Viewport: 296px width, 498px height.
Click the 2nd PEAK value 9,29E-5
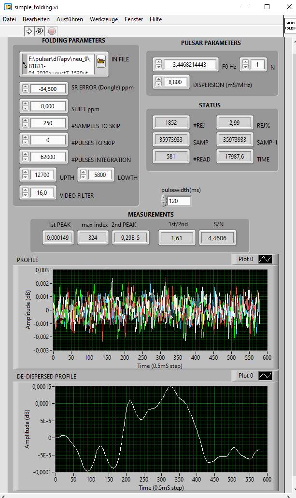[130, 238]
